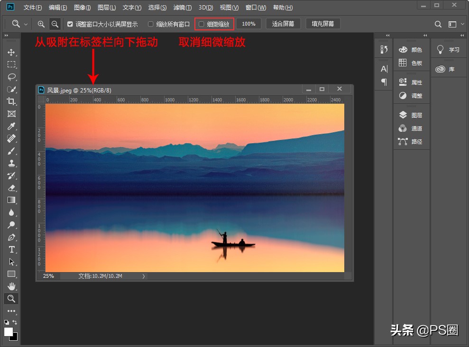The image size is (469, 347).
Task: Select the Crop tool
Action: (x=11, y=101)
